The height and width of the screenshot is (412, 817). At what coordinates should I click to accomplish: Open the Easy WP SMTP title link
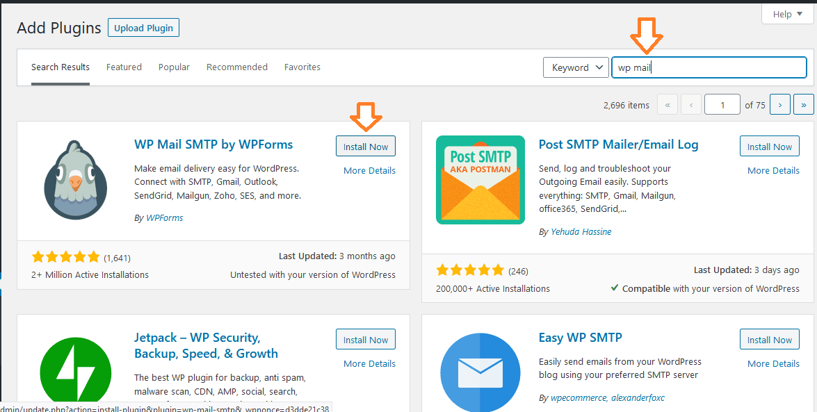point(581,338)
